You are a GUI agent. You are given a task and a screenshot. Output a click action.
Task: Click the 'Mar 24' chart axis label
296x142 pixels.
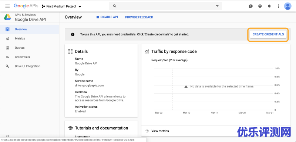pyautogui.click(x=242, y=113)
